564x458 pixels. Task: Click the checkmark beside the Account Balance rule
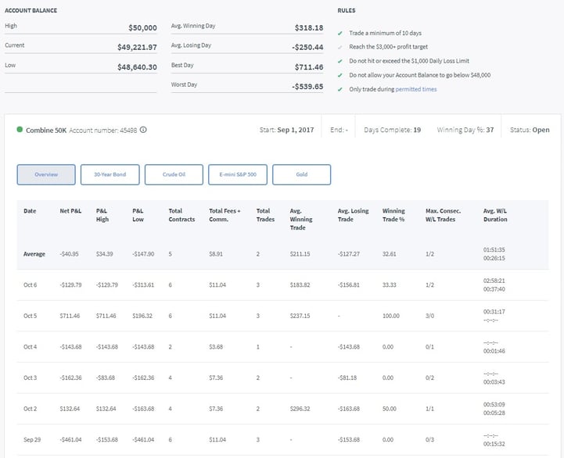tap(339, 75)
